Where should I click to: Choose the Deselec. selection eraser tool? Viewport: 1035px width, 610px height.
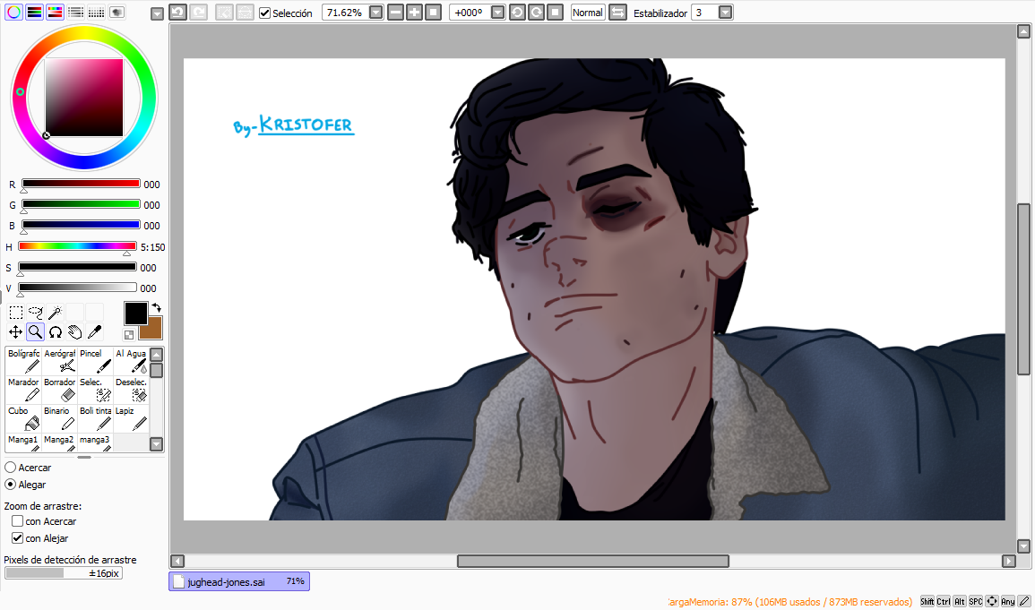[131, 390]
